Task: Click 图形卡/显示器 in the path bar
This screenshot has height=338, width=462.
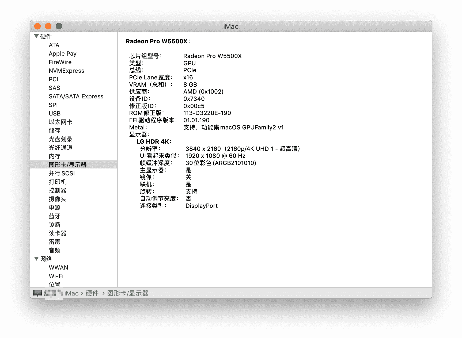Action: (x=128, y=293)
